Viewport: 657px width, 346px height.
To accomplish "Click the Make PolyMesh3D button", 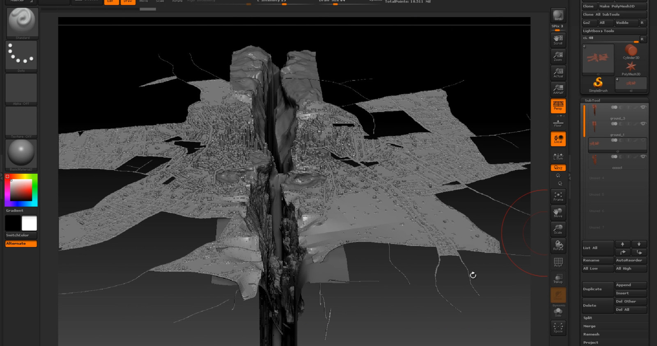I will [x=622, y=6].
